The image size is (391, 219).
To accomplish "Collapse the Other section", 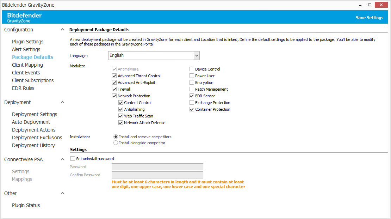I will (x=62, y=193).
